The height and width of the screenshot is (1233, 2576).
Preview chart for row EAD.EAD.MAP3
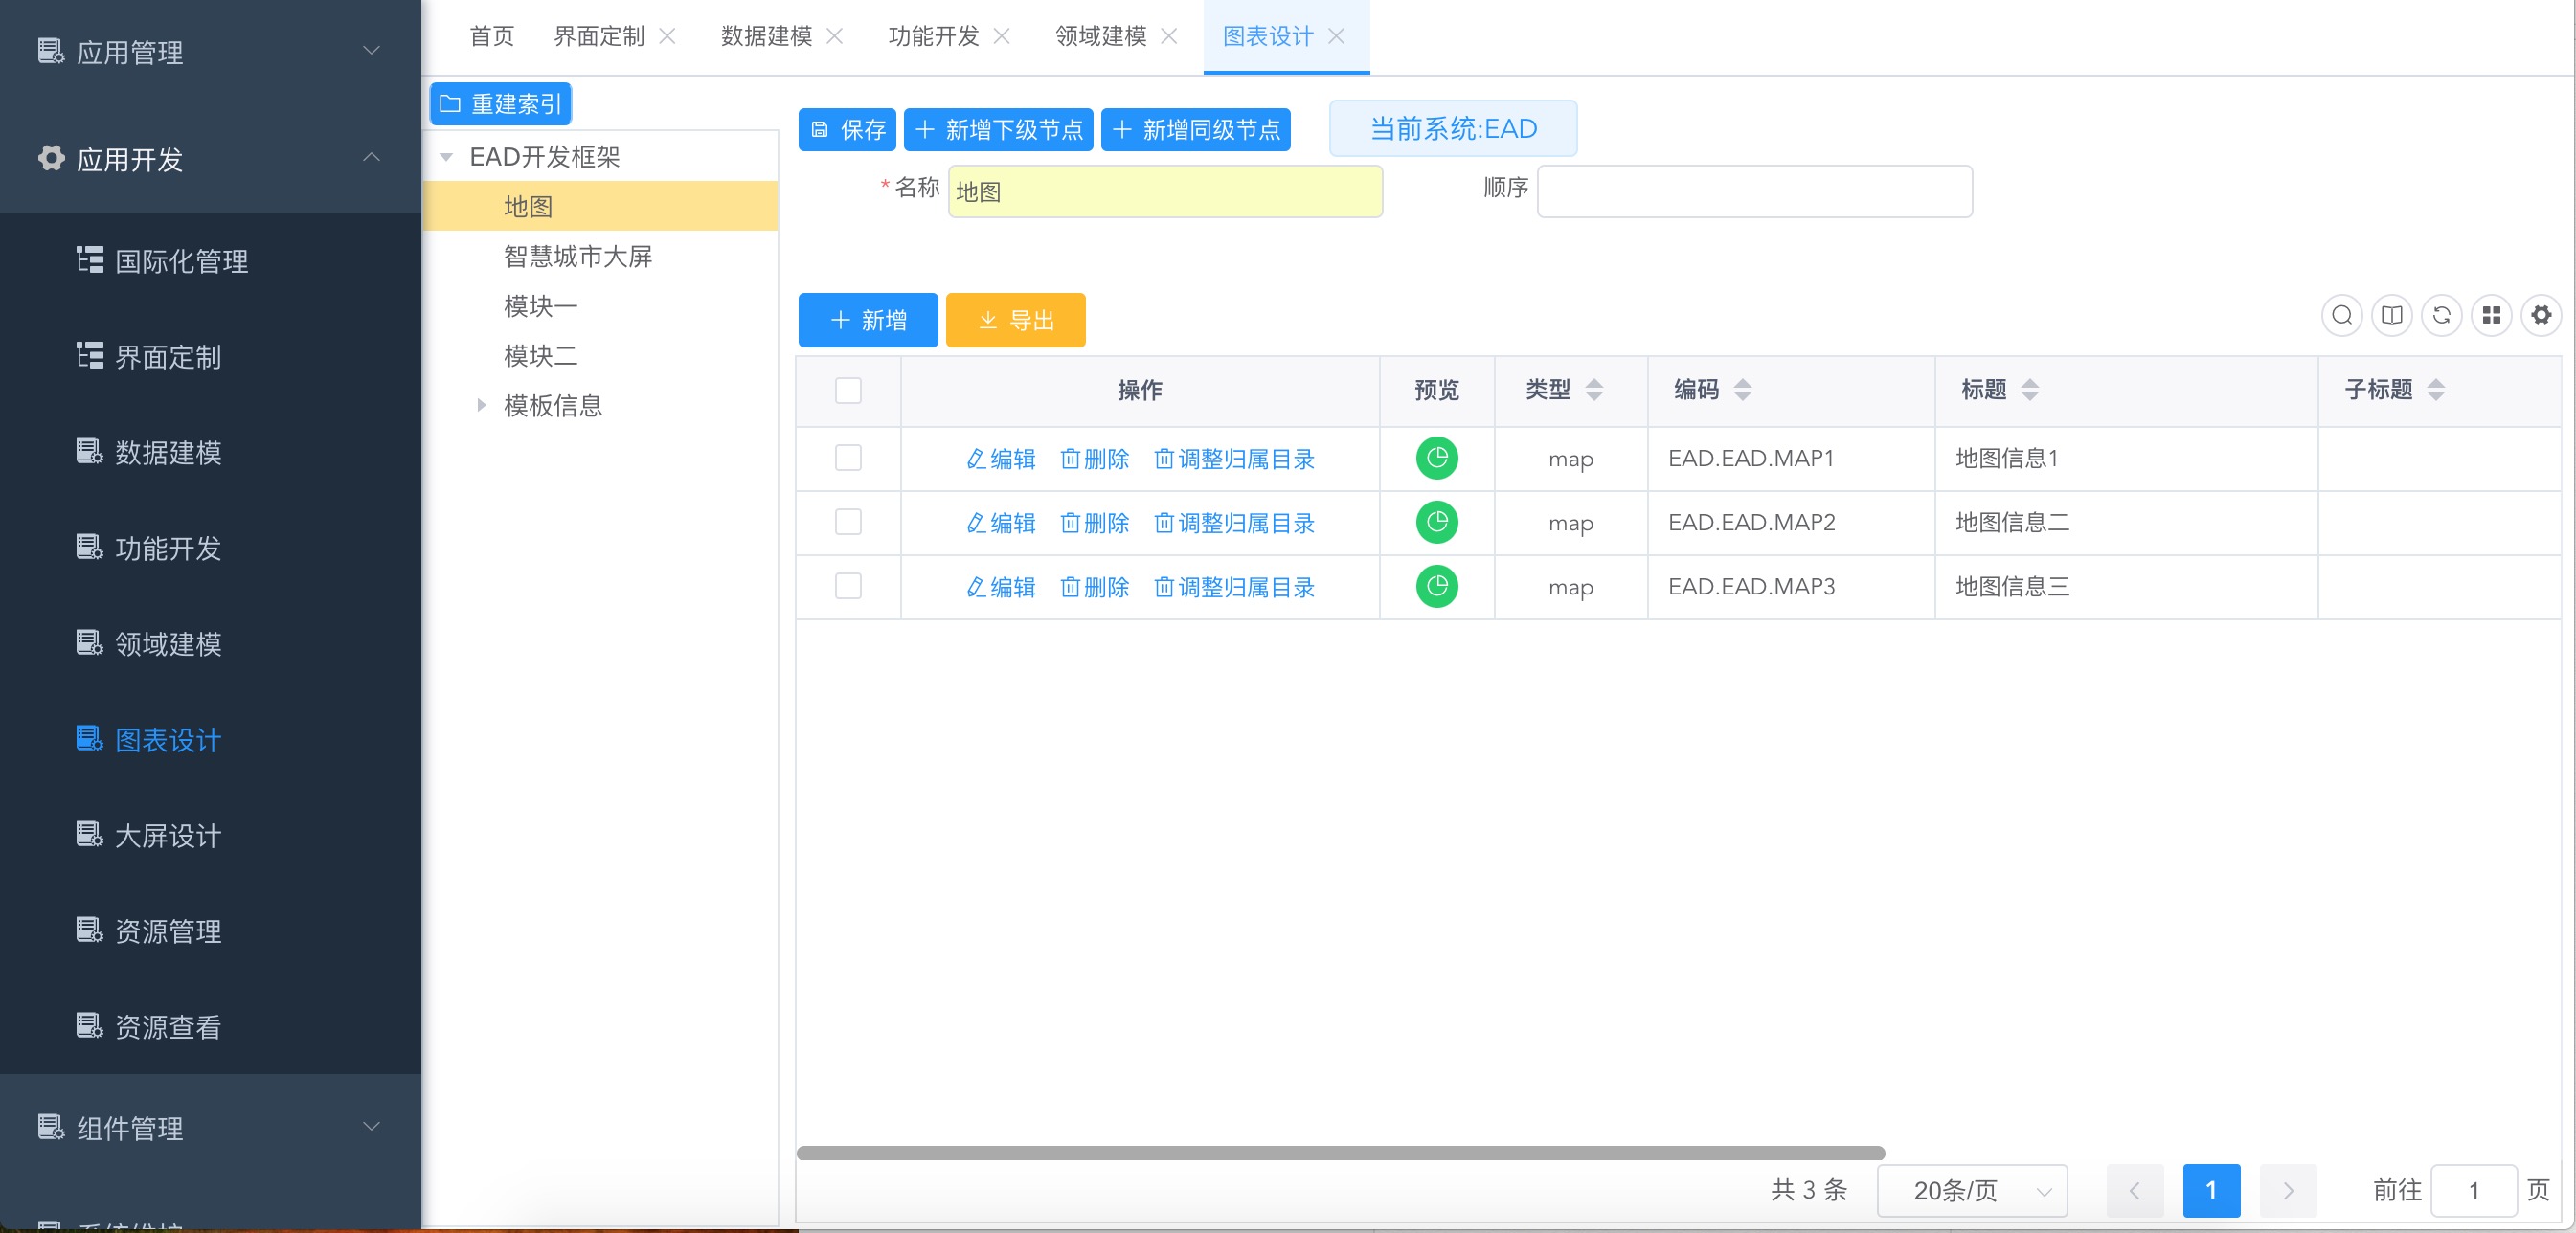pyautogui.click(x=1436, y=586)
